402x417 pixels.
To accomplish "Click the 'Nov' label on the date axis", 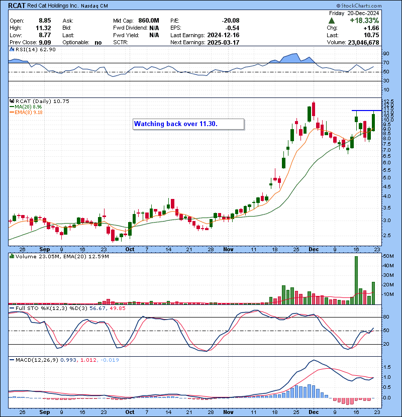I will 229,249.
